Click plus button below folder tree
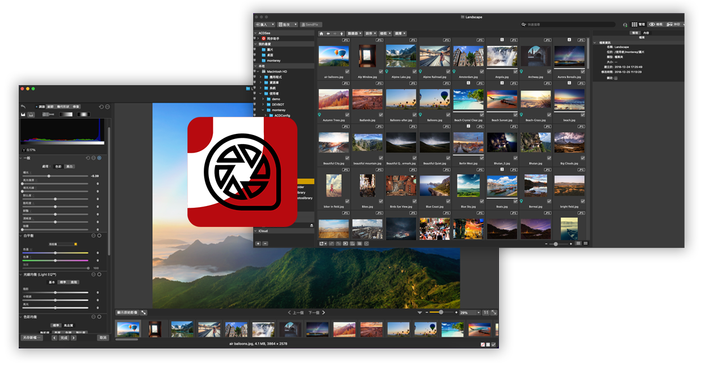The height and width of the screenshot is (370, 705). pos(258,243)
